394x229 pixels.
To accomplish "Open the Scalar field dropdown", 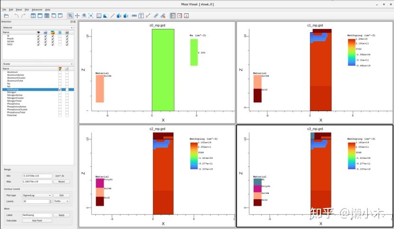I will pos(38,64).
